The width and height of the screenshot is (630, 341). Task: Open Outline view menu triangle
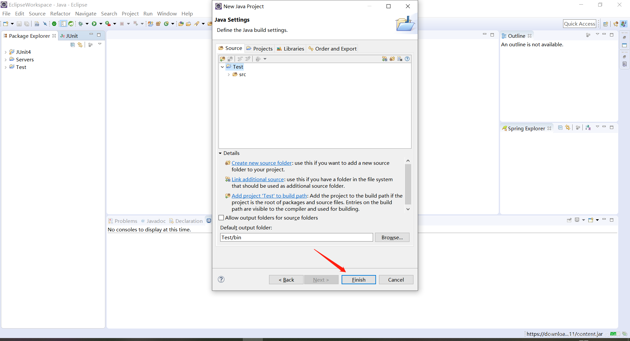[x=598, y=34]
